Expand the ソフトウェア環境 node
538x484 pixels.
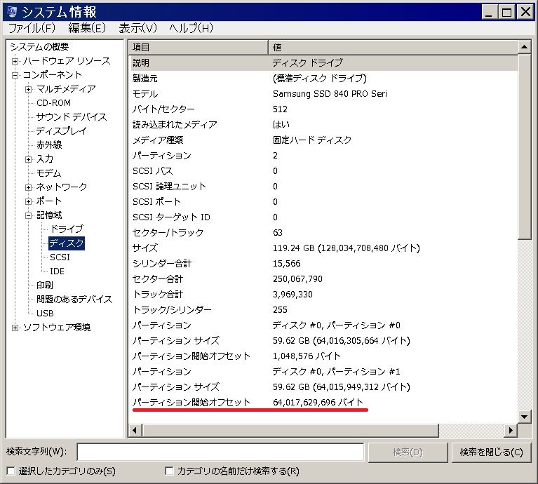pyautogui.click(x=15, y=328)
